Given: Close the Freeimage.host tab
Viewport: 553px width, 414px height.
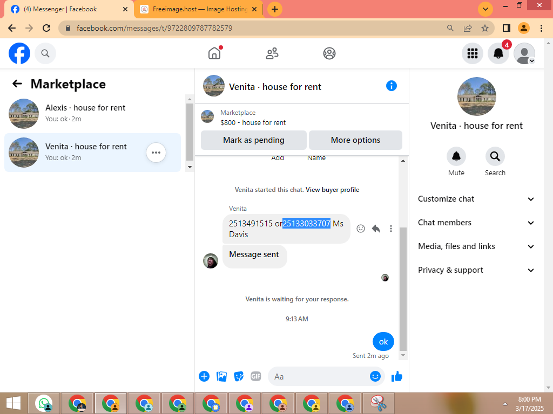Looking at the screenshot, I should click(x=254, y=9).
